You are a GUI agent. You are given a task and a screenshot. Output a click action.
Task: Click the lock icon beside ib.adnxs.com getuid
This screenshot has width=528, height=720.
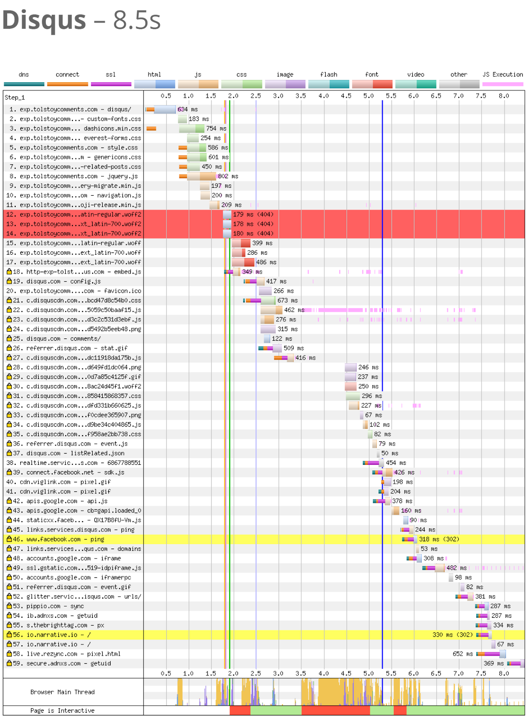[9, 616]
